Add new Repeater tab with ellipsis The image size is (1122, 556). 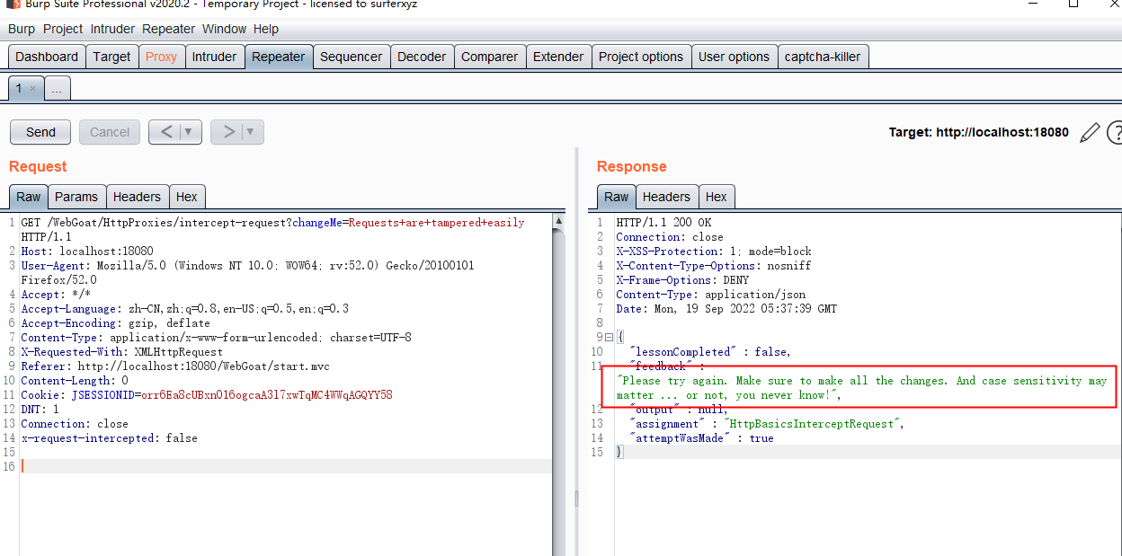point(57,88)
